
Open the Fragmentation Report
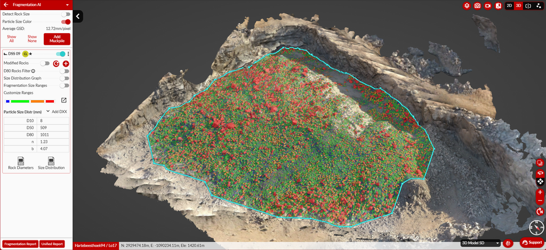click(21, 244)
